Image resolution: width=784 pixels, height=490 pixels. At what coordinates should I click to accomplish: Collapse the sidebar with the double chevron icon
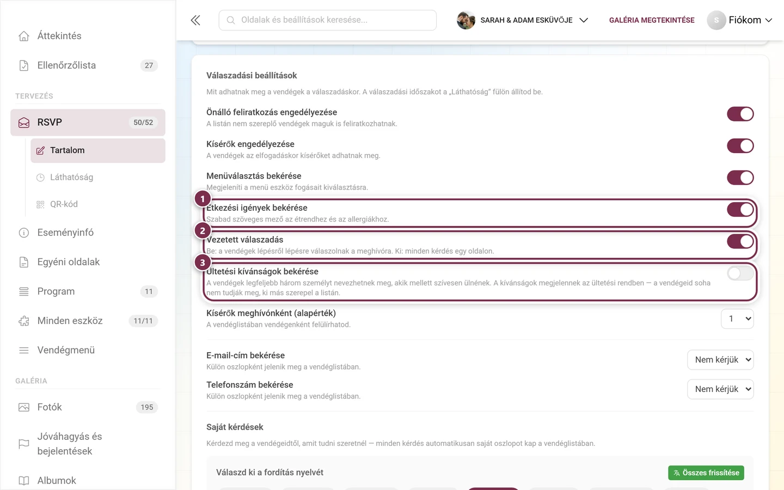click(195, 20)
